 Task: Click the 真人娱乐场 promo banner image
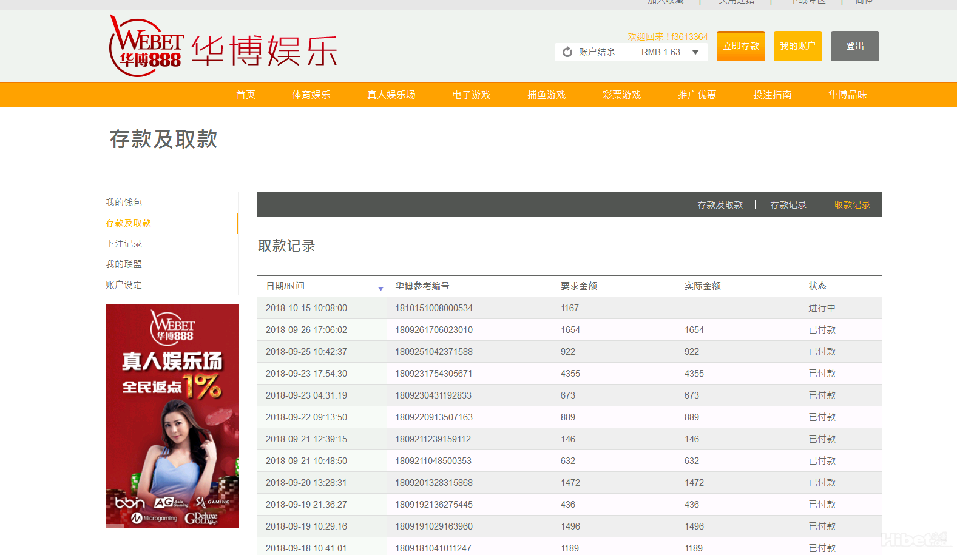click(172, 415)
